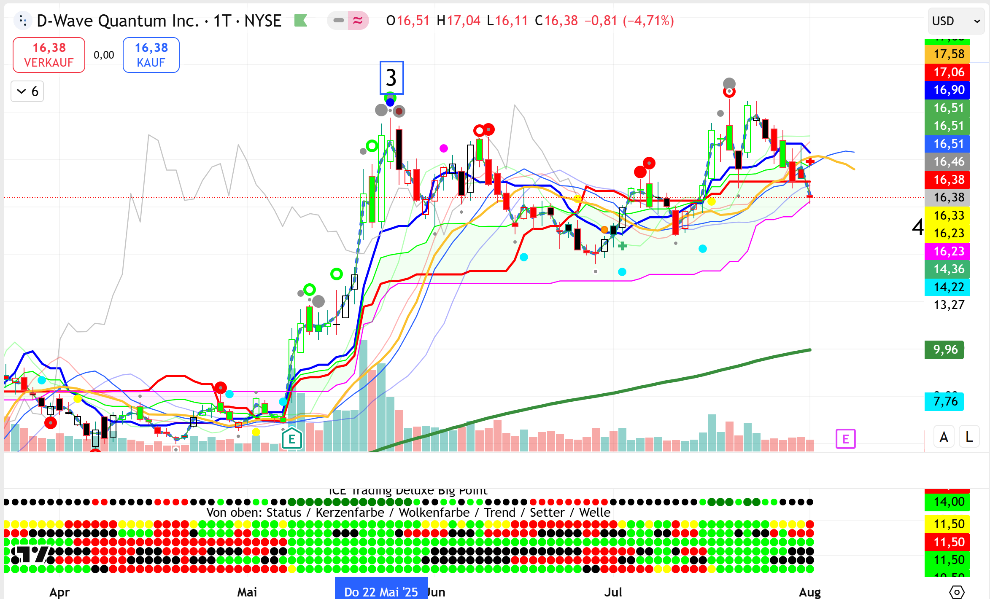Click the Mai label on time axis

click(247, 592)
